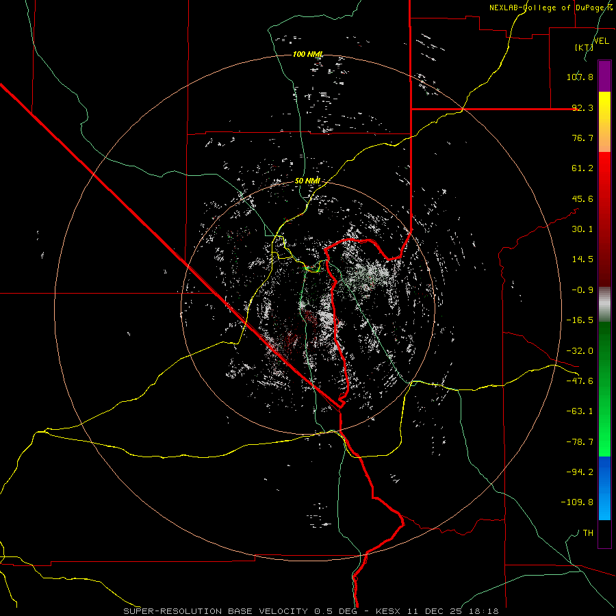Image resolution: width=616 pixels, height=616 pixels.
Task: Select the -0.9 value on the velocity scale
Action: point(582,290)
